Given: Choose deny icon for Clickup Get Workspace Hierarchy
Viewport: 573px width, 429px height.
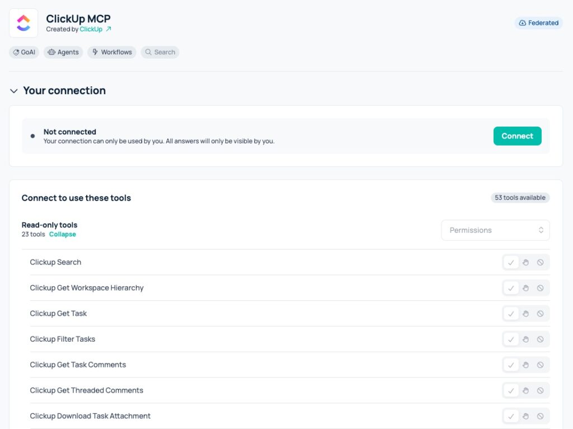Looking at the screenshot, I should click(540, 288).
